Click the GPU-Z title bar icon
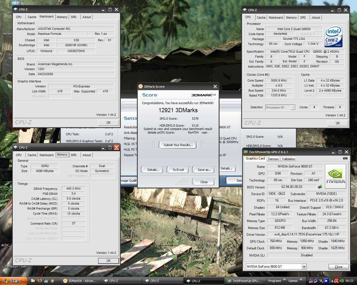Viewport: 357px width, 285px height. 246,152
